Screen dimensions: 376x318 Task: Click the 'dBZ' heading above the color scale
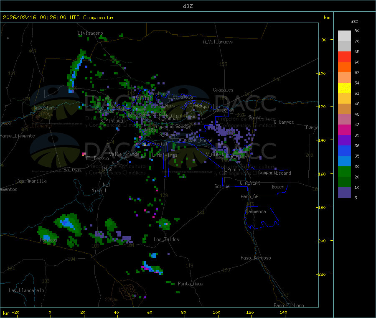(354, 22)
